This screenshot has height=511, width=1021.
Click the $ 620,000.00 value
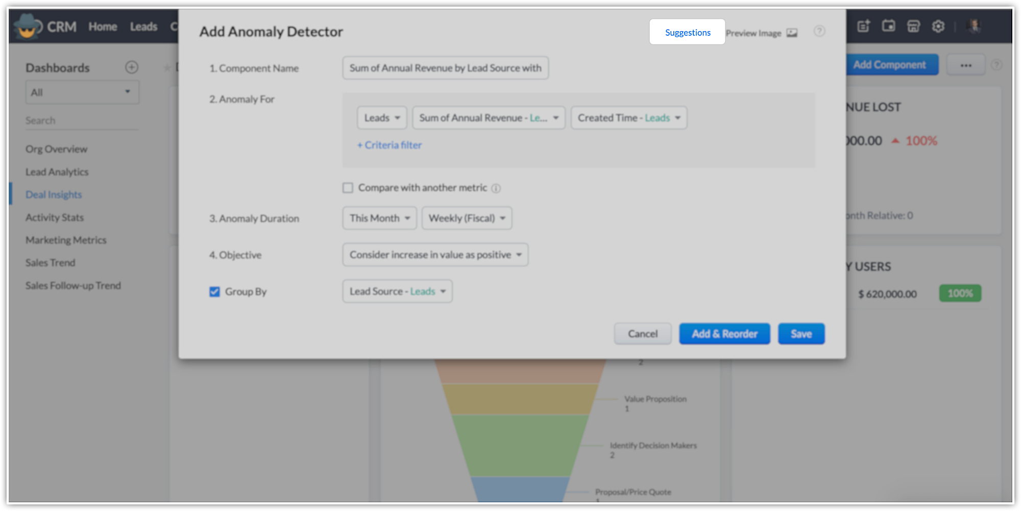click(x=887, y=294)
